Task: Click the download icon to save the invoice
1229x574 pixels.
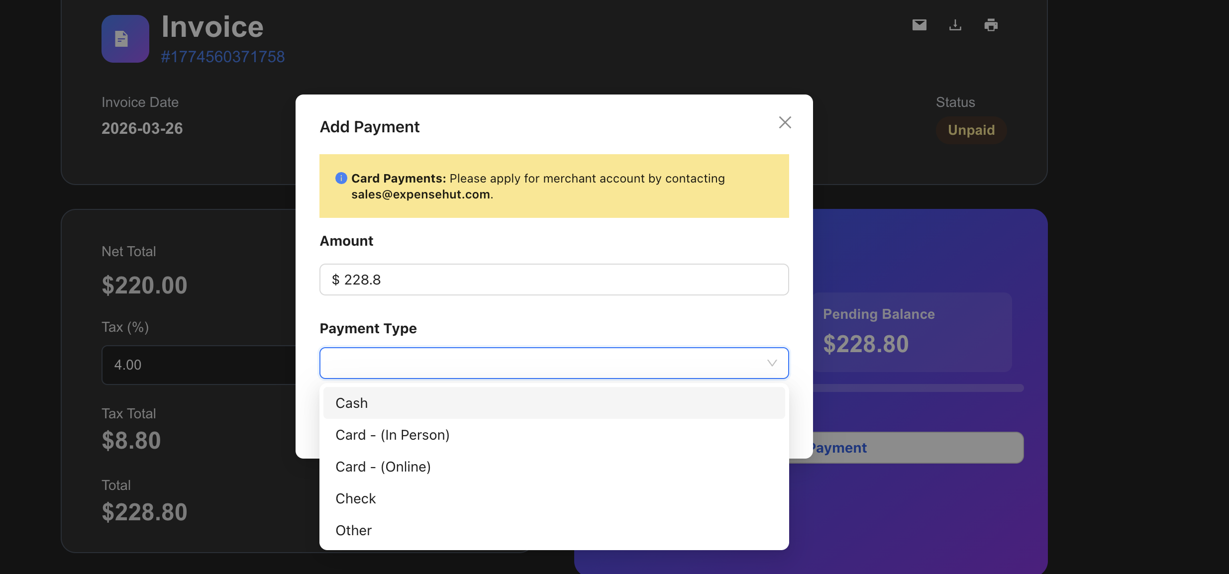Action: (955, 24)
